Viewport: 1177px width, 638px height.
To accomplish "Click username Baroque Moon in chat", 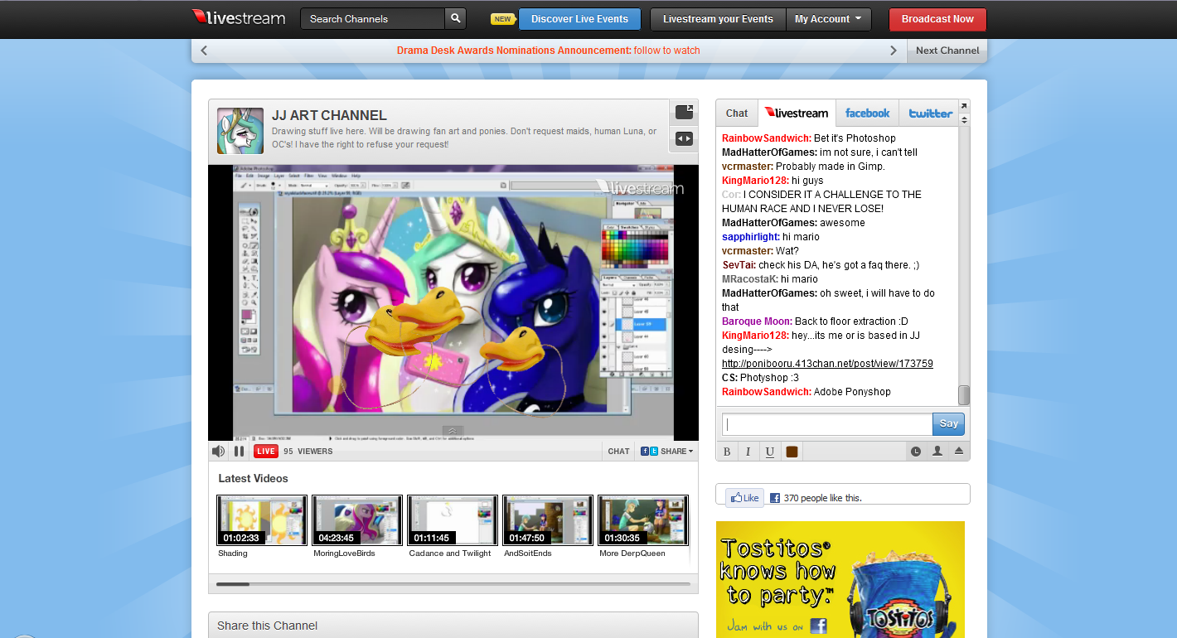I will 758,321.
